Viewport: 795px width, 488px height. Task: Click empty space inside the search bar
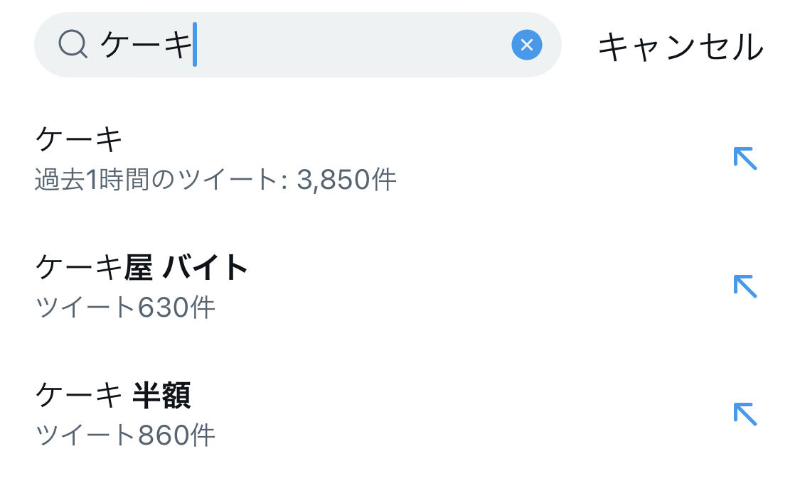(x=356, y=45)
